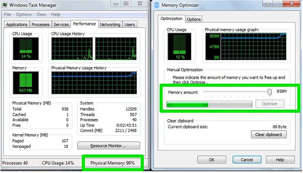Open the Options menu in Task Manager
The height and width of the screenshot is (173, 303).
tap(24, 14)
